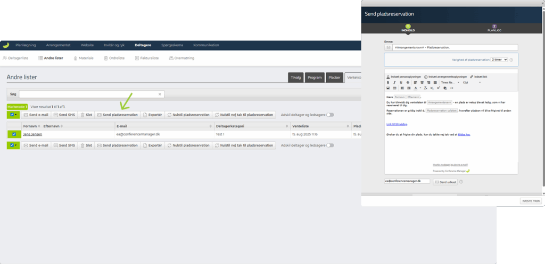The height and width of the screenshot is (264, 545).
Task: Align editor text to the left
Action: coord(415,82)
